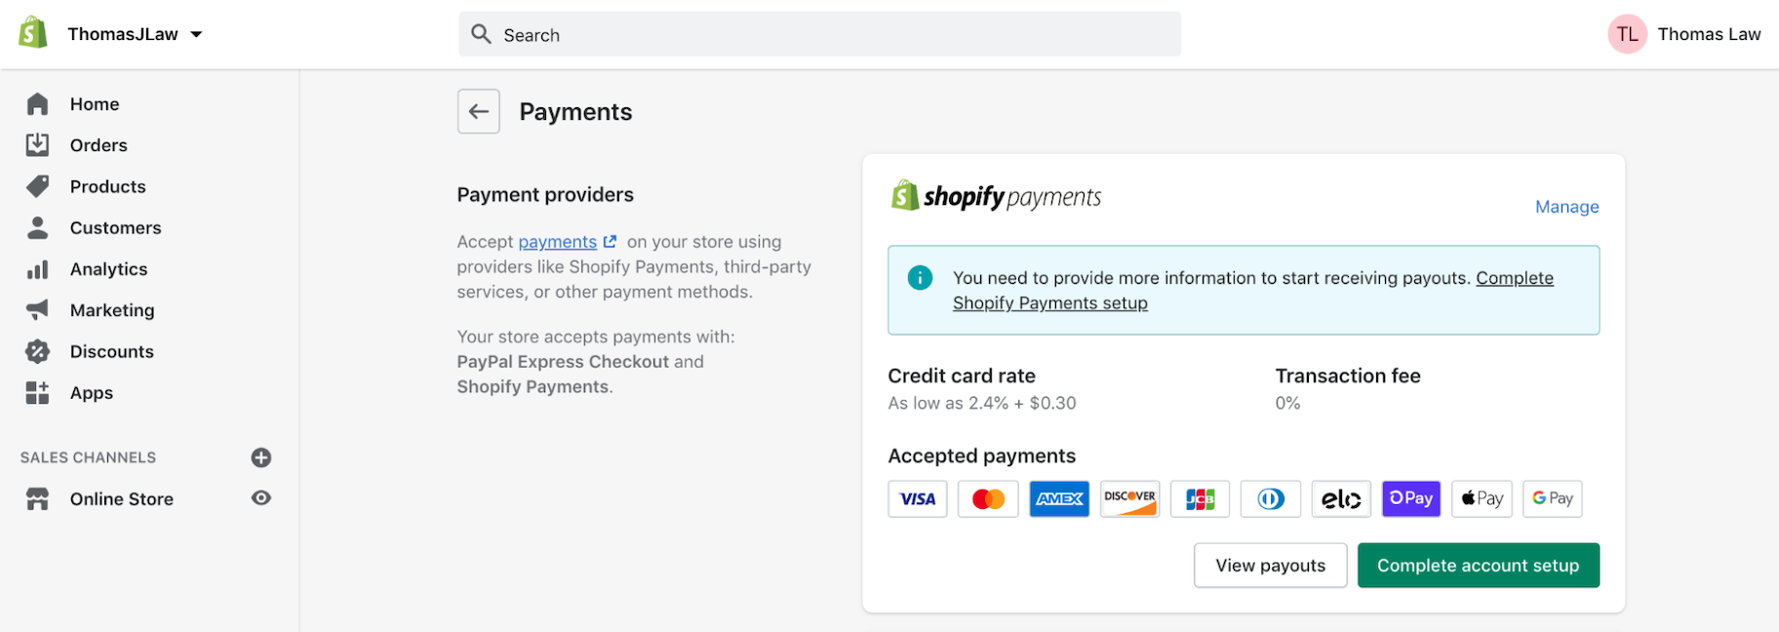Open the ThomasJLaw store switcher dropdown
Screen dimensions: 1779x632
point(134,32)
